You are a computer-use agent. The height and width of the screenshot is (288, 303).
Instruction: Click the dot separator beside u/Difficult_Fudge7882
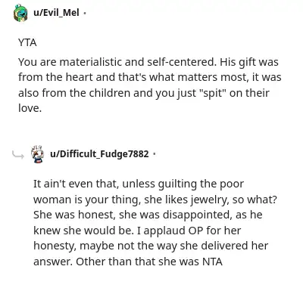click(x=155, y=153)
